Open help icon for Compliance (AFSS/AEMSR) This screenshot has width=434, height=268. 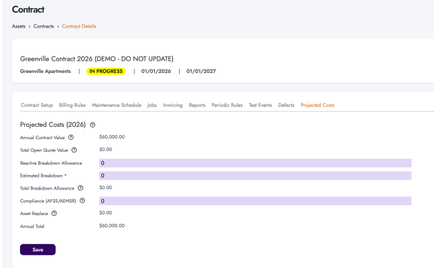coord(82,200)
